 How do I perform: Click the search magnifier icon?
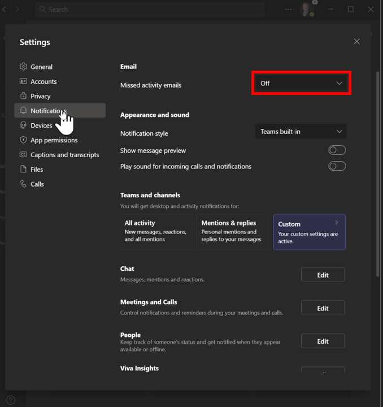(42, 10)
